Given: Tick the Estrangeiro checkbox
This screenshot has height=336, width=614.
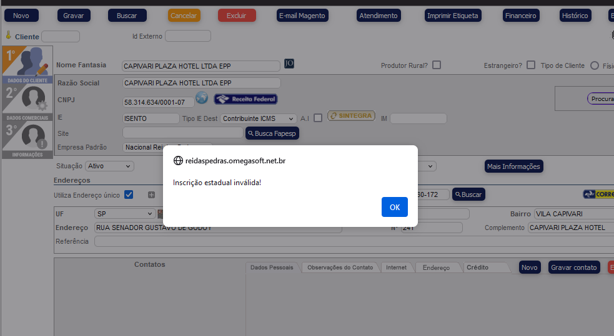Looking at the screenshot, I should coord(531,65).
